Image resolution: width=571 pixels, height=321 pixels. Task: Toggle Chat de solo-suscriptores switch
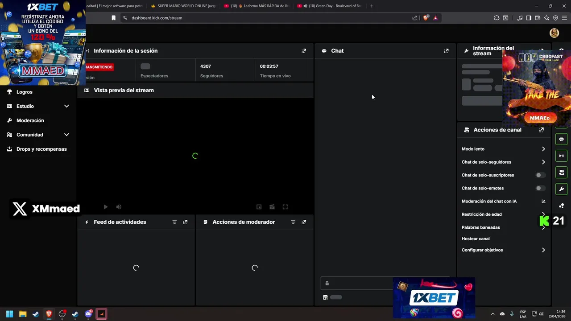pyautogui.click(x=540, y=175)
